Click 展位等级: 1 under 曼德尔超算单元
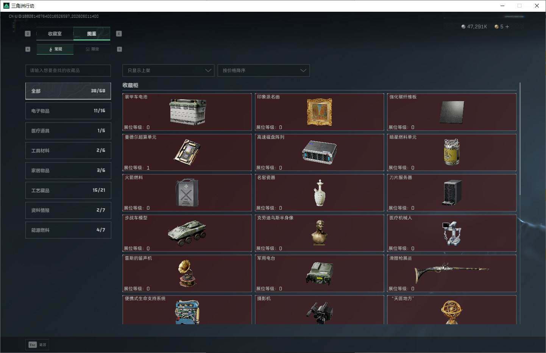The height and width of the screenshot is (353, 546). tap(137, 167)
